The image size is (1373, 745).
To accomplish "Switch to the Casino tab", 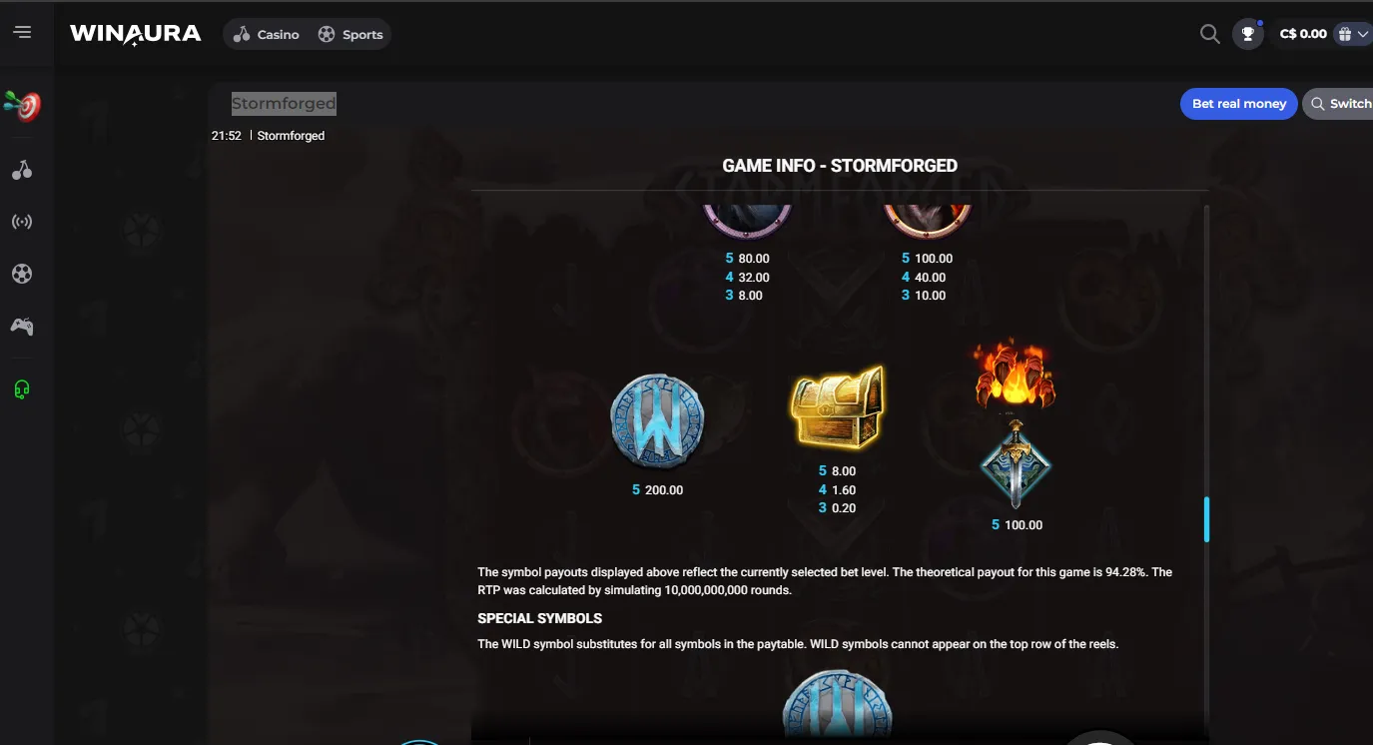I will click(267, 35).
